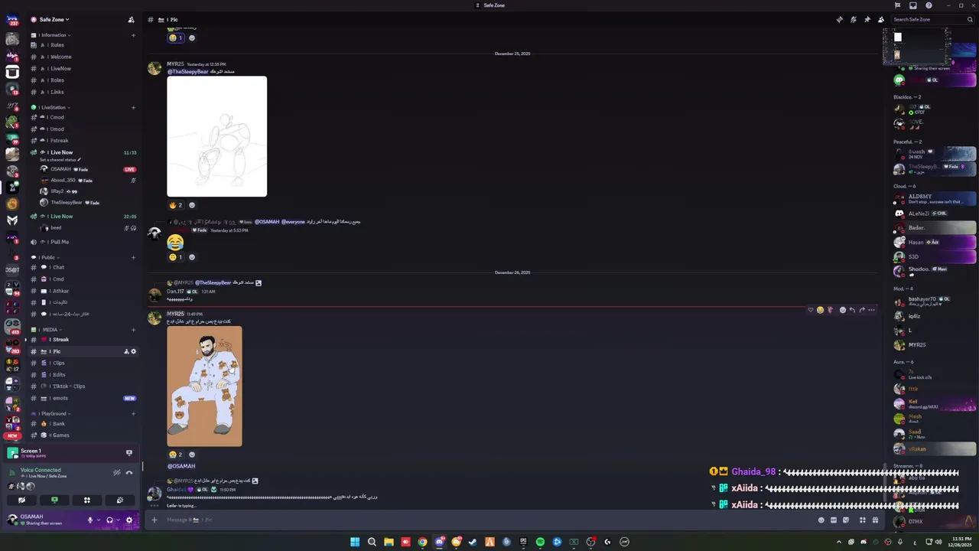This screenshot has width=979, height=551.
Task: Open soundboard button in voice panel
Action: point(120,500)
